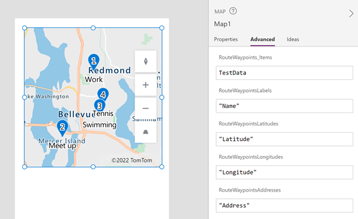Switch to the Advanced tab

click(263, 39)
